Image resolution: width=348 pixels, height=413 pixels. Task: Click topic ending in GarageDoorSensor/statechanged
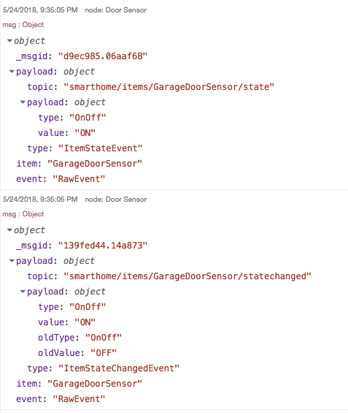(187, 276)
